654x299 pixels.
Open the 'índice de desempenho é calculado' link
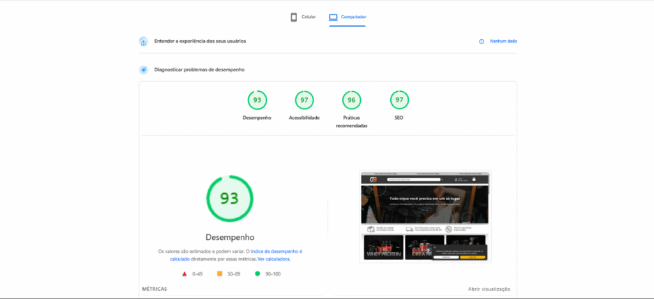click(x=276, y=252)
